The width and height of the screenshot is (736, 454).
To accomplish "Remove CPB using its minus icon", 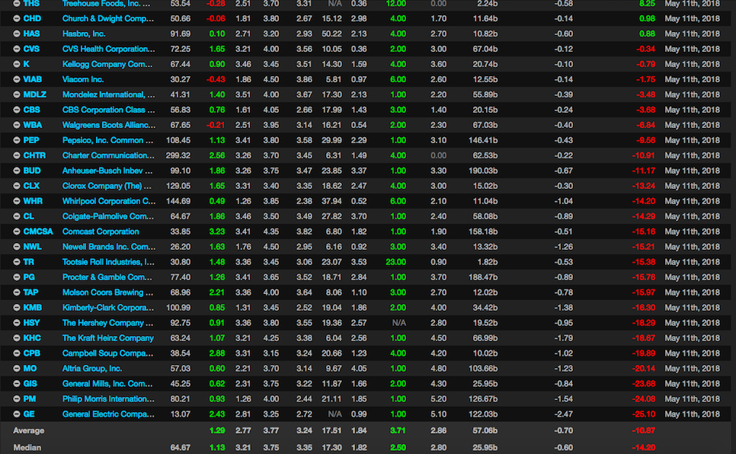I will click(17, 353).
